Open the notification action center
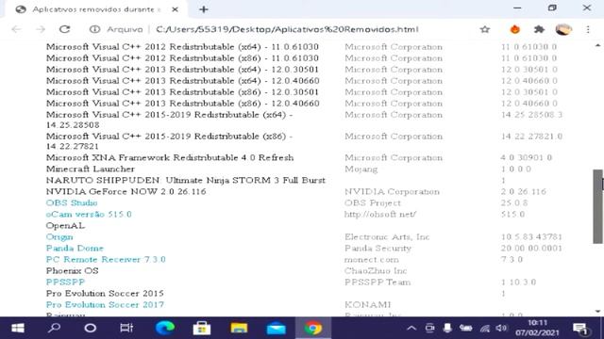Screen dimensions: 604x339 [579, 329]
